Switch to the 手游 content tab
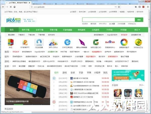The height and width of the screenshot is (114, 151). point(81,73)
